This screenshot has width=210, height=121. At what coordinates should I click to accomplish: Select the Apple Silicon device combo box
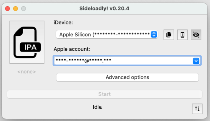click(x=107, y=35)
